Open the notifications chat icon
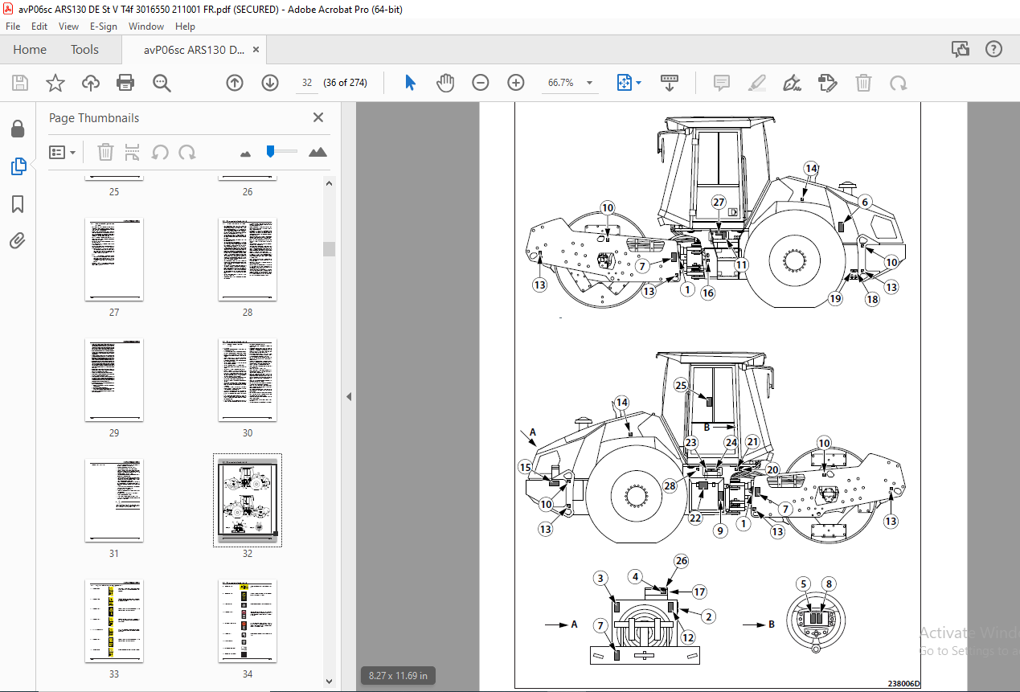Image resolution: width=1020 pixels, height=692 pixels. pyautogui.click(x=961, y=50)
